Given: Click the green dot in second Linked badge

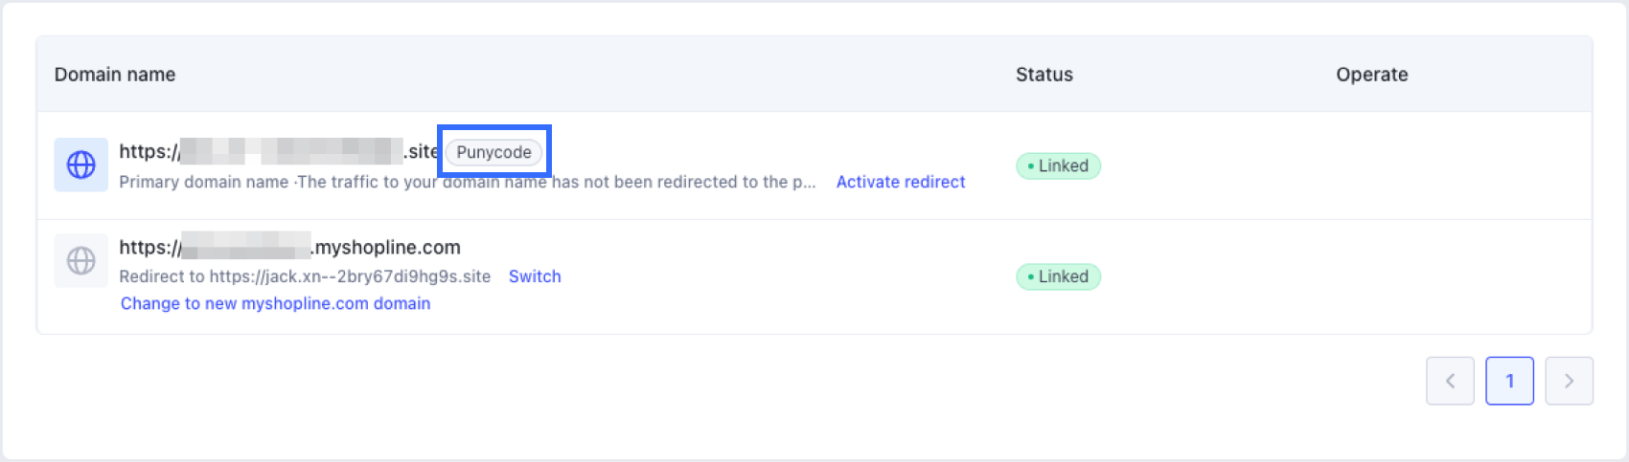Looking at the screenshot, I should 1030,277.
